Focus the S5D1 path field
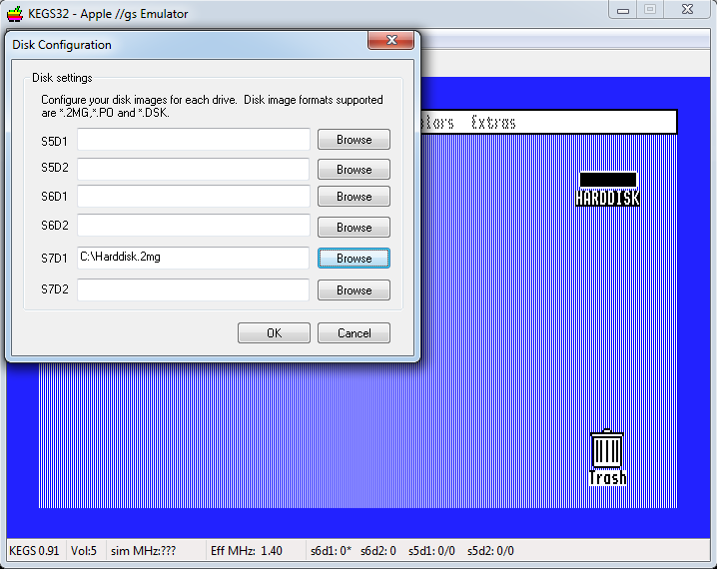Image resolution: width=717 pixels, height=569 pixels. [x=194, y=140]
